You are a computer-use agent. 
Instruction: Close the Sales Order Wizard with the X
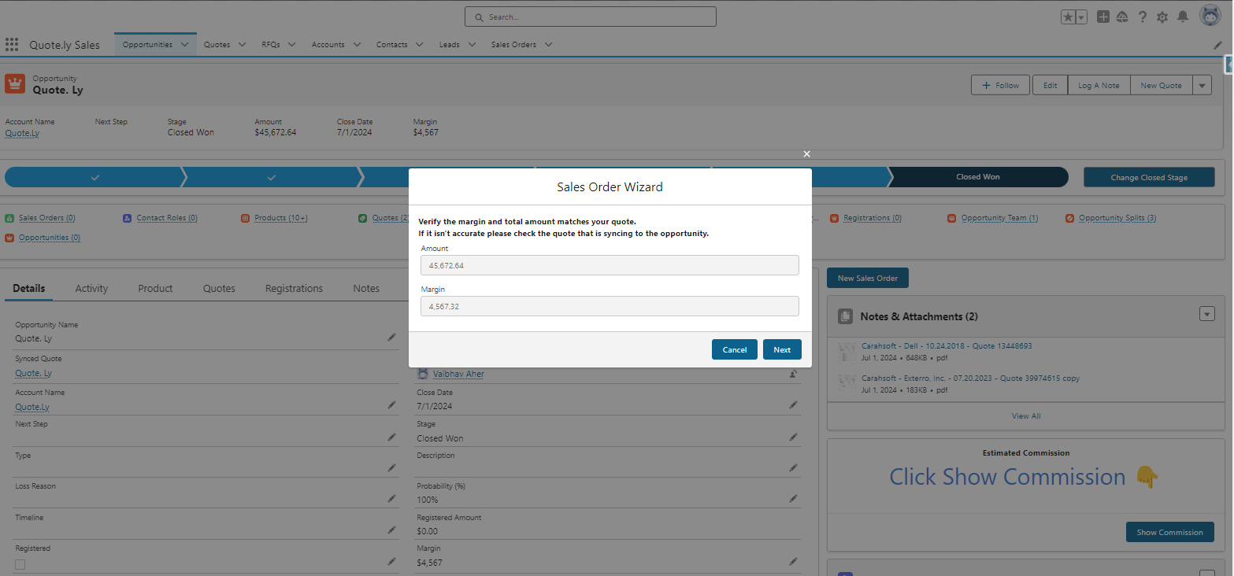coord(806,153)
